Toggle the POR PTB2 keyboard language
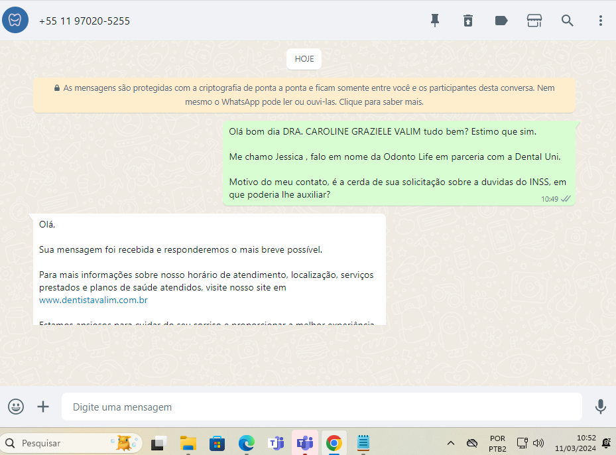This screenshot has height=455, width=616. [x=497, y=443]
